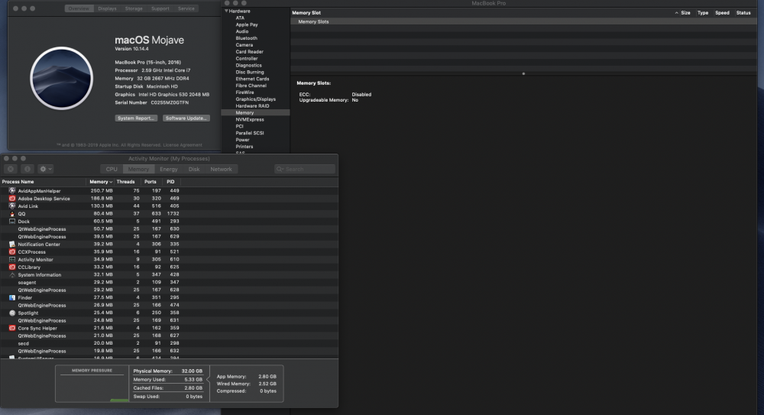Click the stop process toolbar icon
Viewport: 764px width, 415px height.
tap(11, 169)
